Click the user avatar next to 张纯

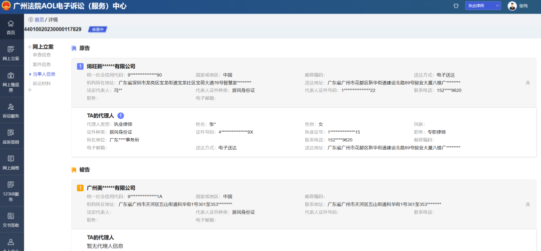point(512,6)
